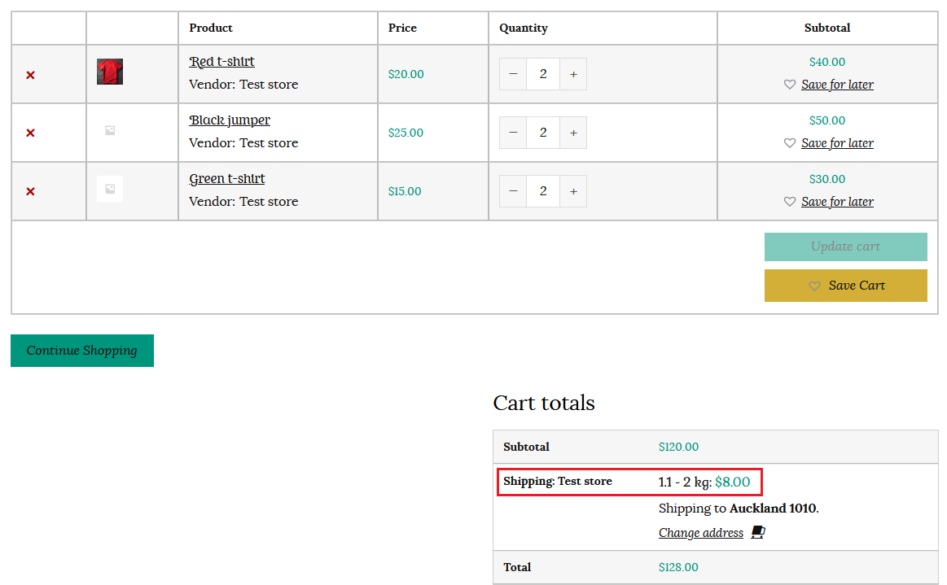Click the 'Shipping: Test store' label
This screenshot has height=585, width=947.
[x=558, y=481]
